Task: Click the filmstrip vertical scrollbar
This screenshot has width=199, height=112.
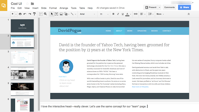Action: [x=39, y=64]
